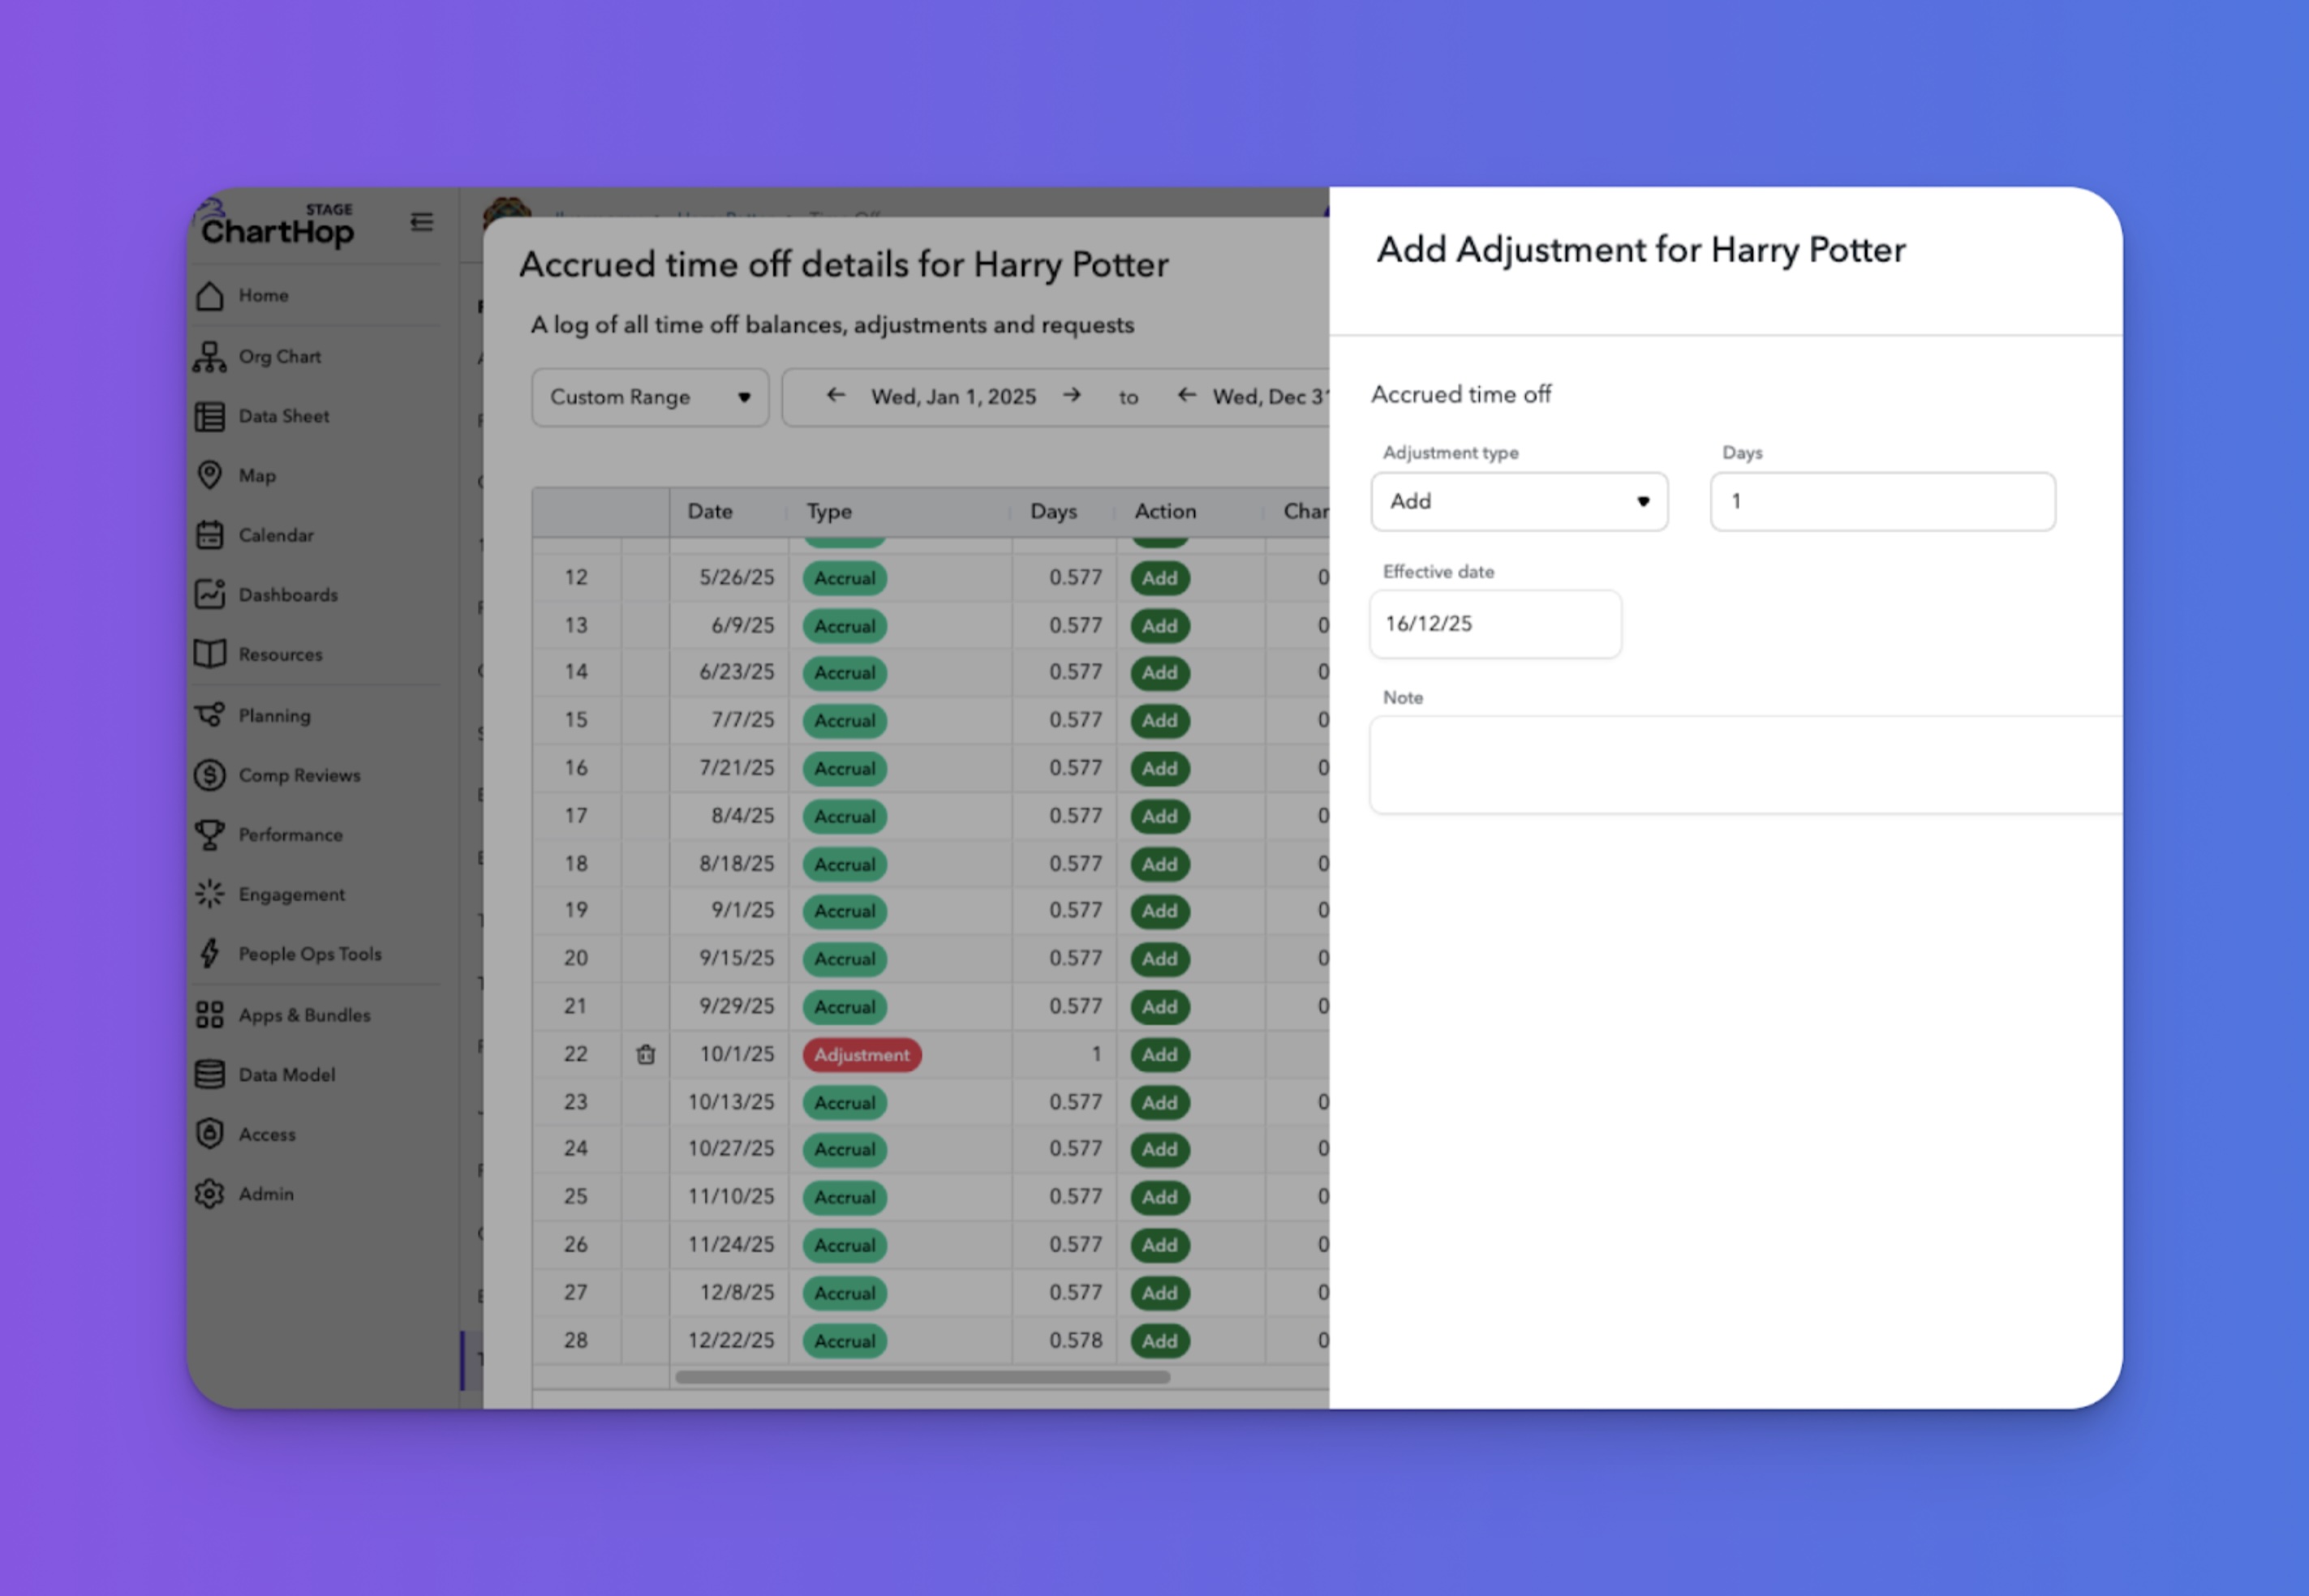Viewport: 2309px width, 1596px height.
Task: Open the Engagement sidebar icon
Action: [209, 894]
